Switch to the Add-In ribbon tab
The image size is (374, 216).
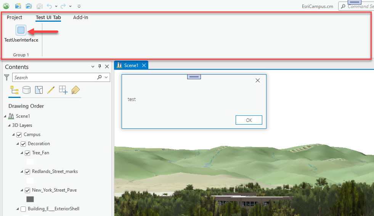tap(80, 18)
